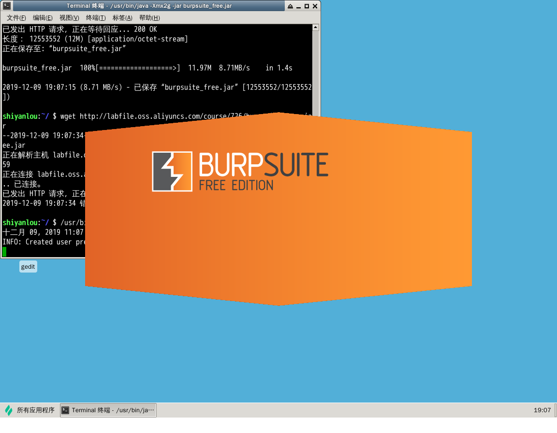557x433 pixels.
Task: Select the Terminal 终端 taskbar button
Action: point(108,410)
